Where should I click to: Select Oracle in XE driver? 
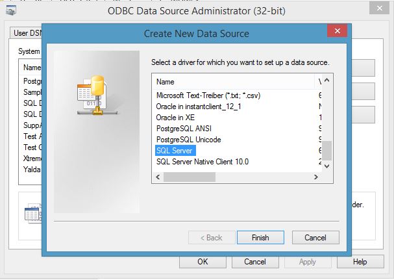coord(175,118)
